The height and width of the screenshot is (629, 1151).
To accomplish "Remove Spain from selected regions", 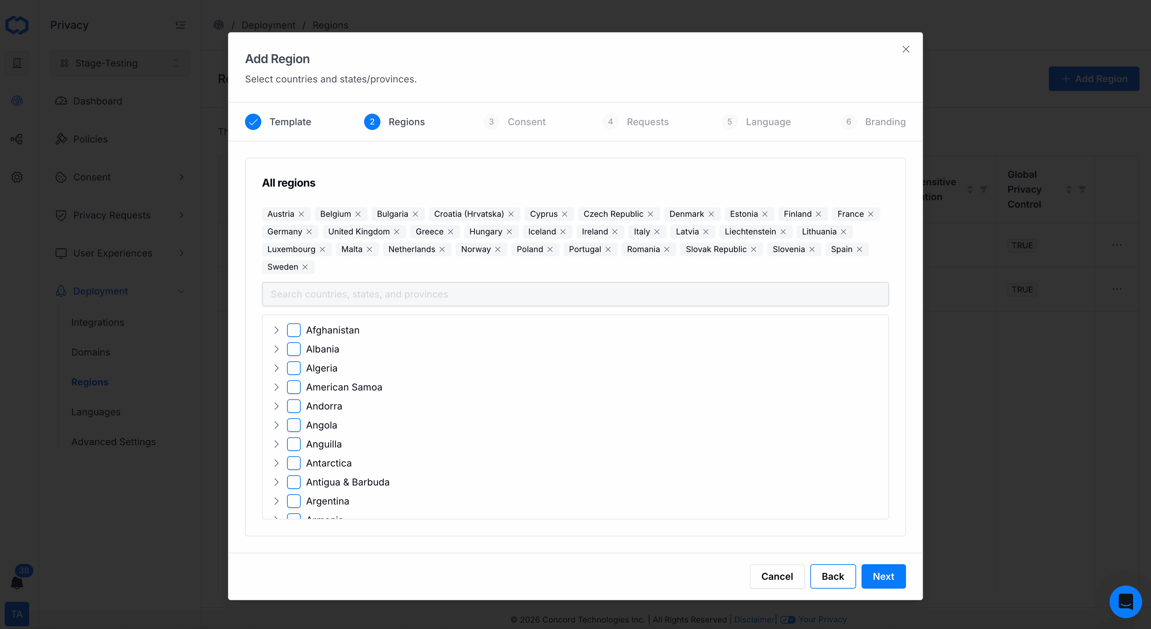I will 859,249.
